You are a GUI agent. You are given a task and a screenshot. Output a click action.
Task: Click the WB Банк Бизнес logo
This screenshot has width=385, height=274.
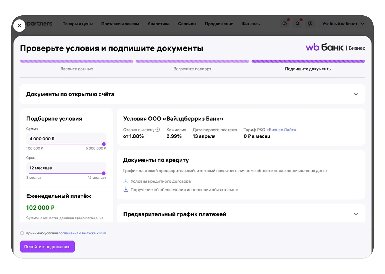(x=335, y=48)
